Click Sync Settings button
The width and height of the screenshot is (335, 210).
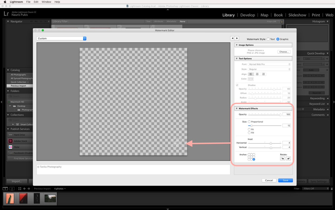(x=318, y=181)
